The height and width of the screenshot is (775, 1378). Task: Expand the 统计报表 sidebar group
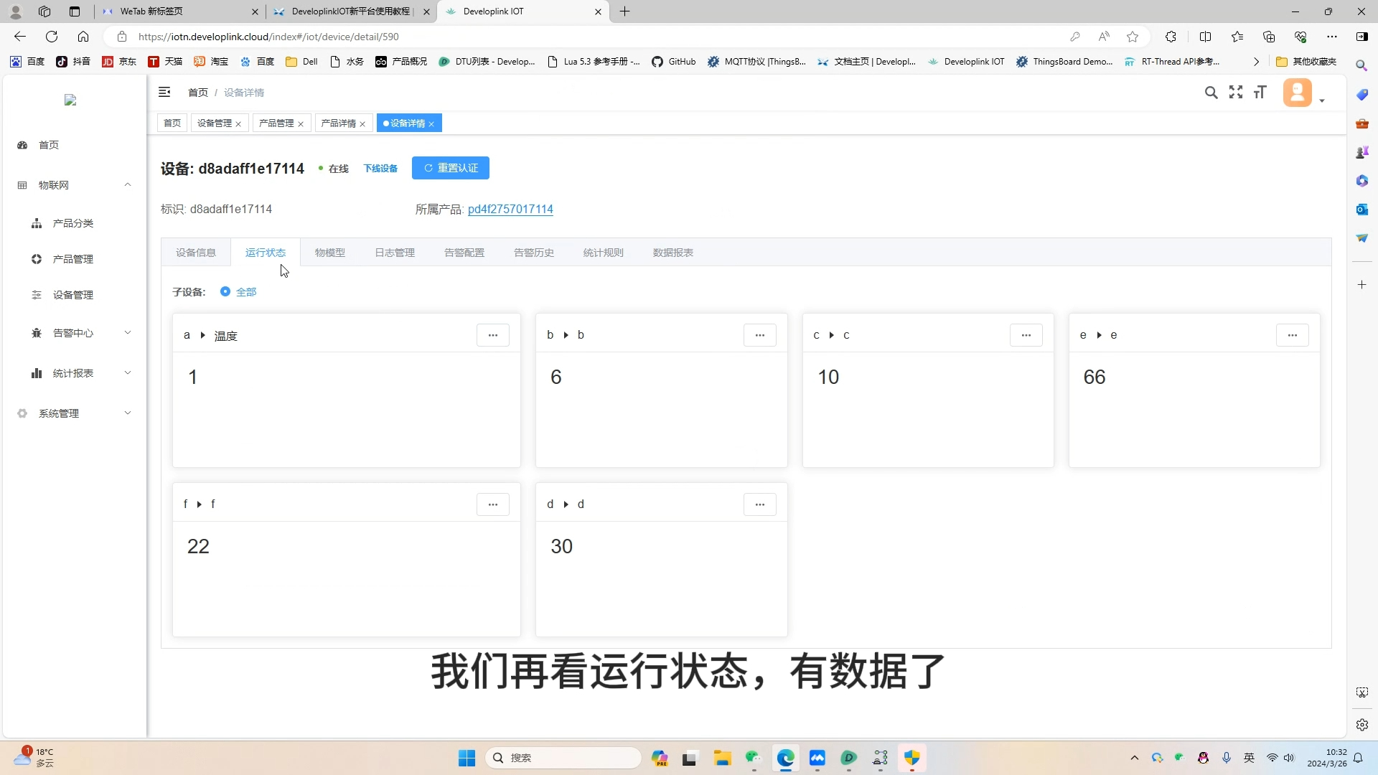pos(75,373)
